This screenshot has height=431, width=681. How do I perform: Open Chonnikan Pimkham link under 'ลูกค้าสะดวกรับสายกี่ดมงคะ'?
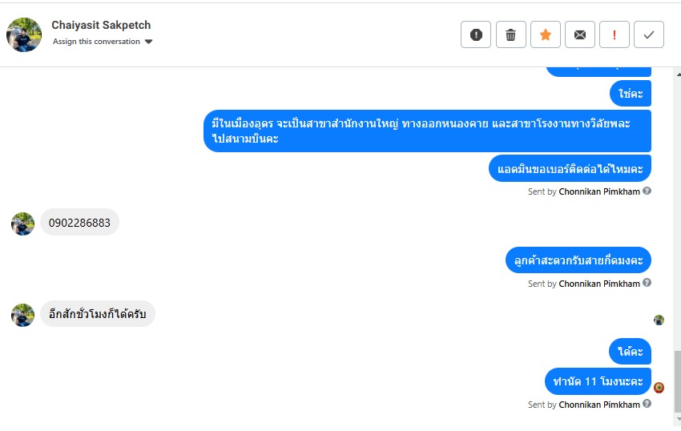point(599,284)
